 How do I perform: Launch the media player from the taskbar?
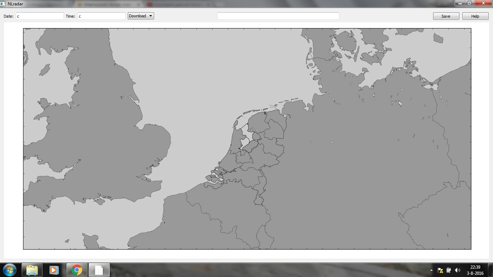[x=54, y=270]
